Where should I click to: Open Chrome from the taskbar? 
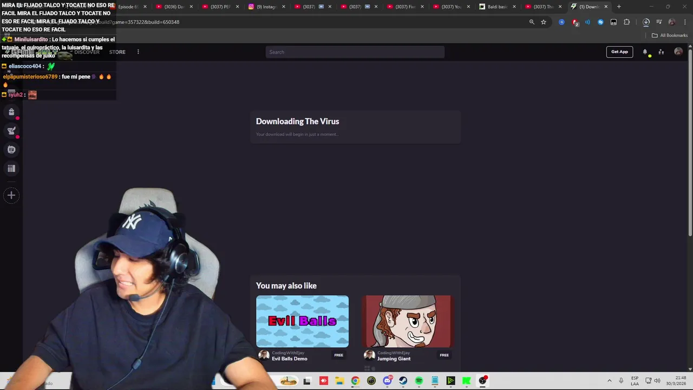(355, 381)
